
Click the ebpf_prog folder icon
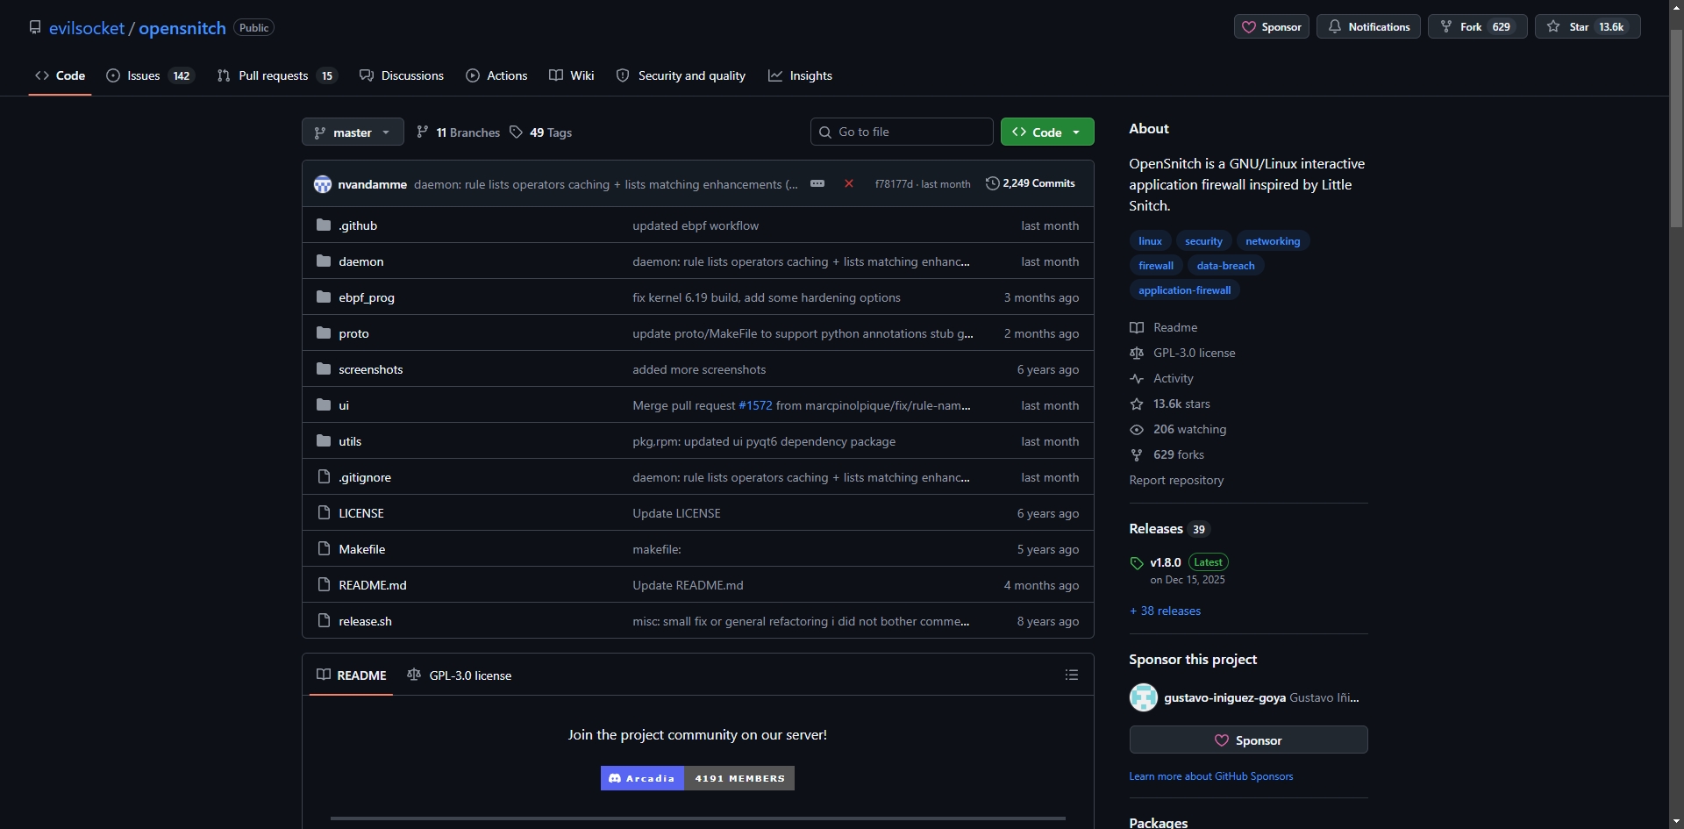coord(324,297)
